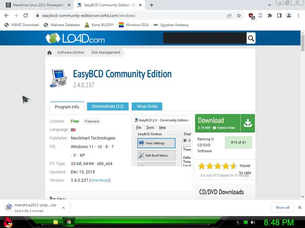The height and width of the screenshot is (228, 305).
Task: Open the profile avatar menu
Action: [x=289, y=15]
